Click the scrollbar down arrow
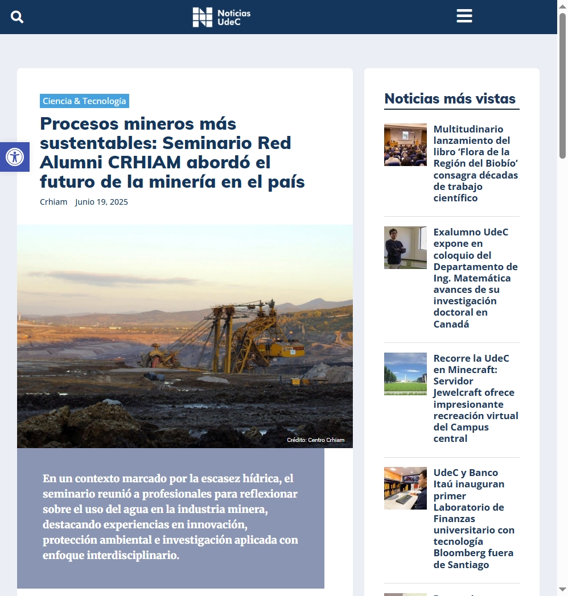Viewport: 568px width, 596px height. point(562,590)
